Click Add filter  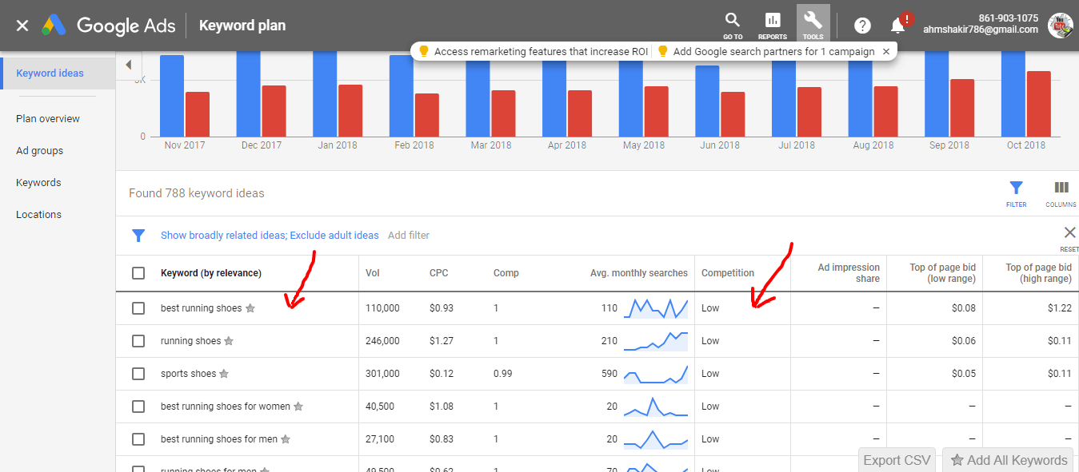[409, 236]
